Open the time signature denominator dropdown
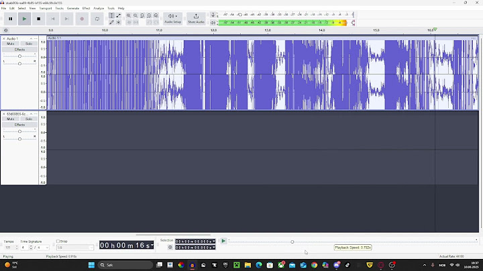Viewport: 483px width, 271px height. [x=43, y=248]
